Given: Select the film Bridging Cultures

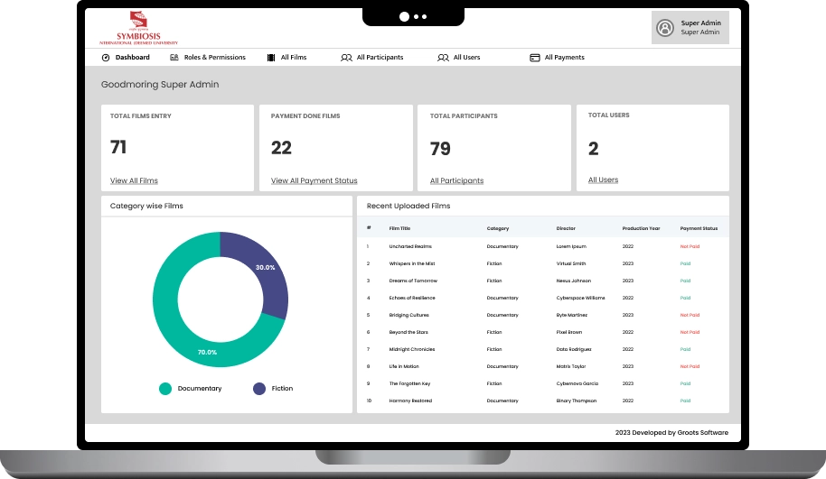Looking at the screenshot, I should click(408, 316).
